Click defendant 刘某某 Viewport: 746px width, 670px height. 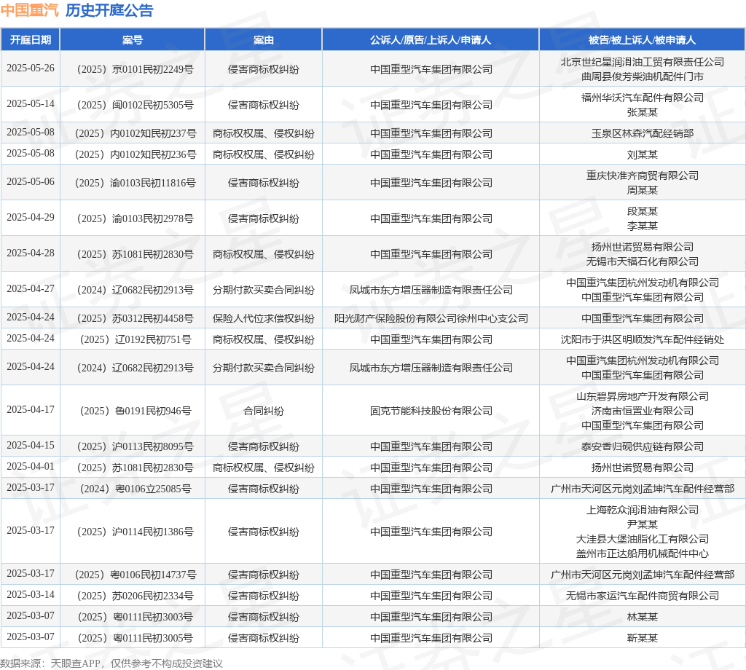tap(643, 154)
